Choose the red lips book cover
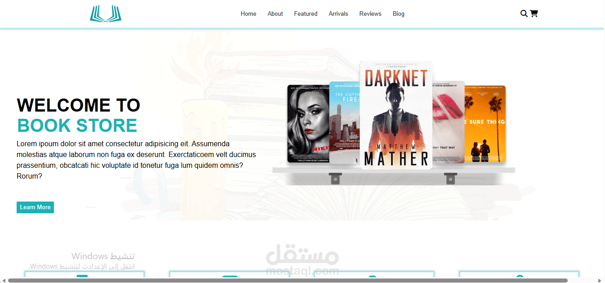This screenshot has width=605, height=283. (448, 122)
